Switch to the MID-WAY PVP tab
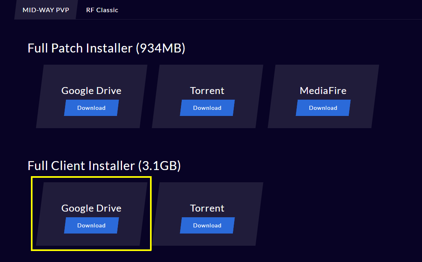The width and height of the screenshot is (422, 262). coord(46,10)
